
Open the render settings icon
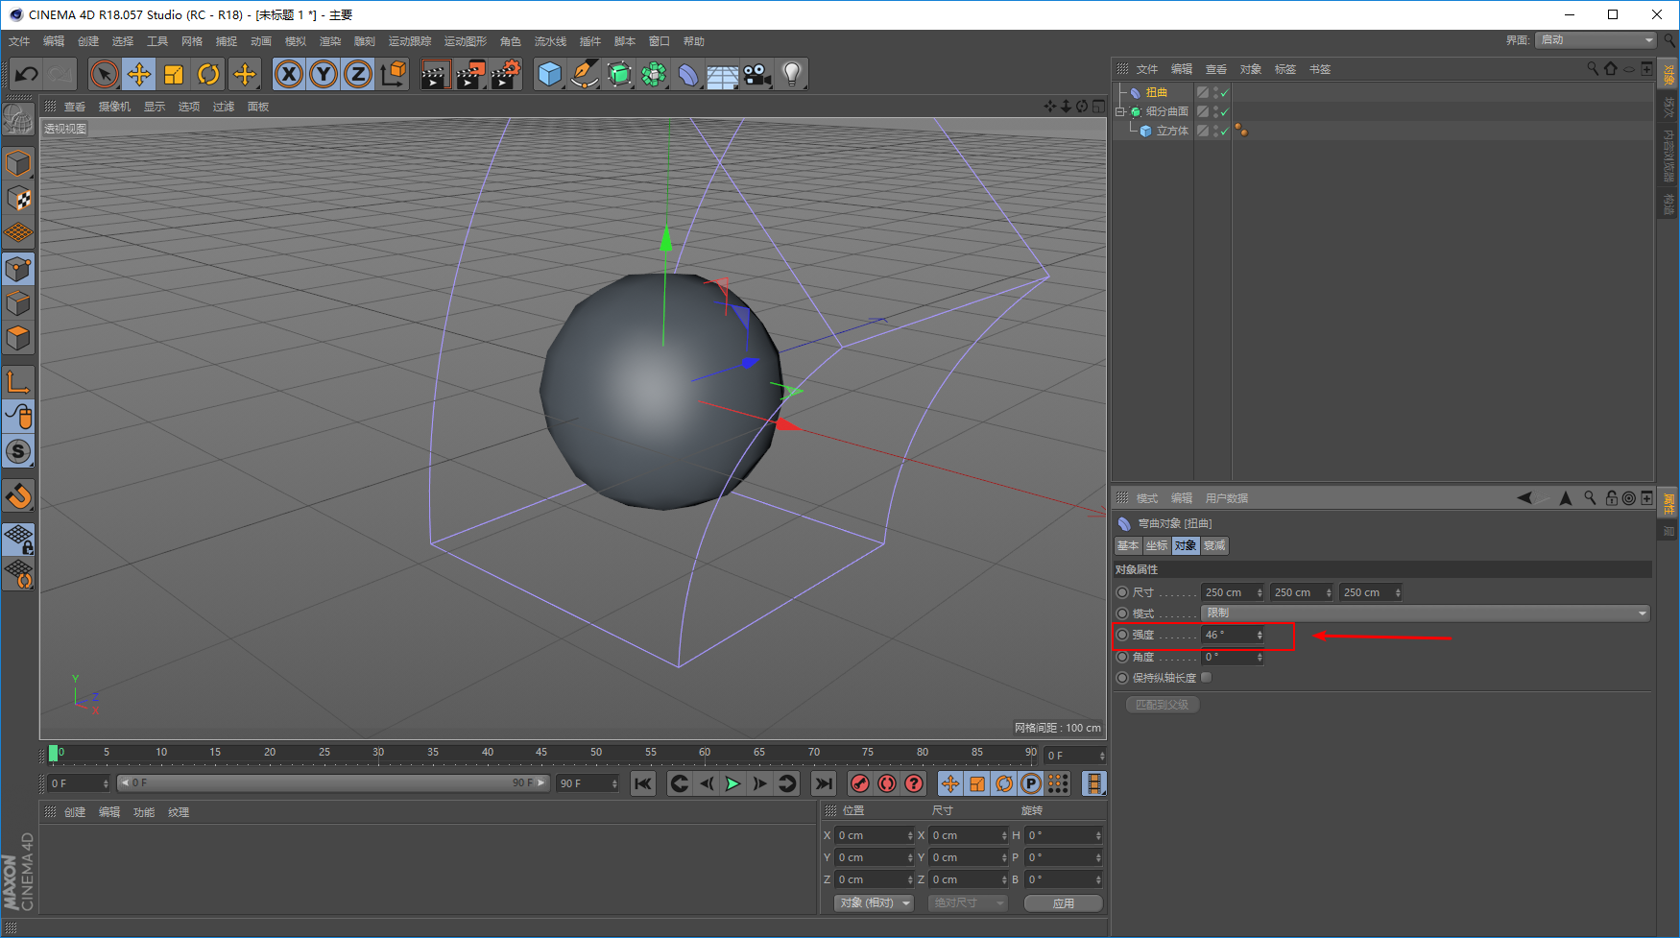[505, 74]
